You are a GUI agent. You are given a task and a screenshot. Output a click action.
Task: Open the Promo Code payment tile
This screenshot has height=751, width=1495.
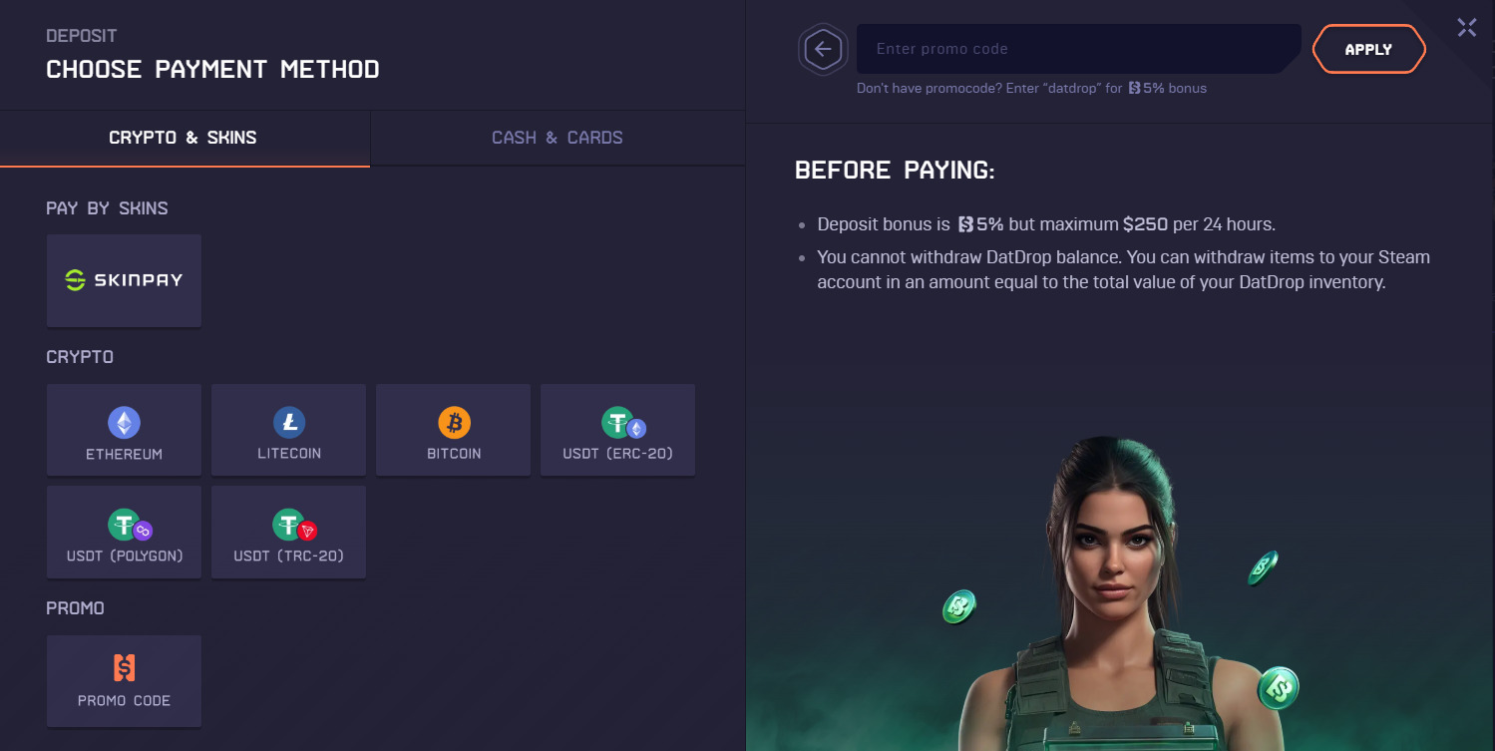coord(124,681)
